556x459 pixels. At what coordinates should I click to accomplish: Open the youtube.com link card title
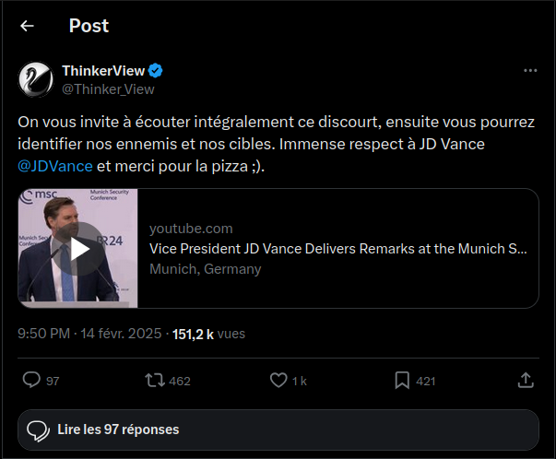click(x=337, y=248)
